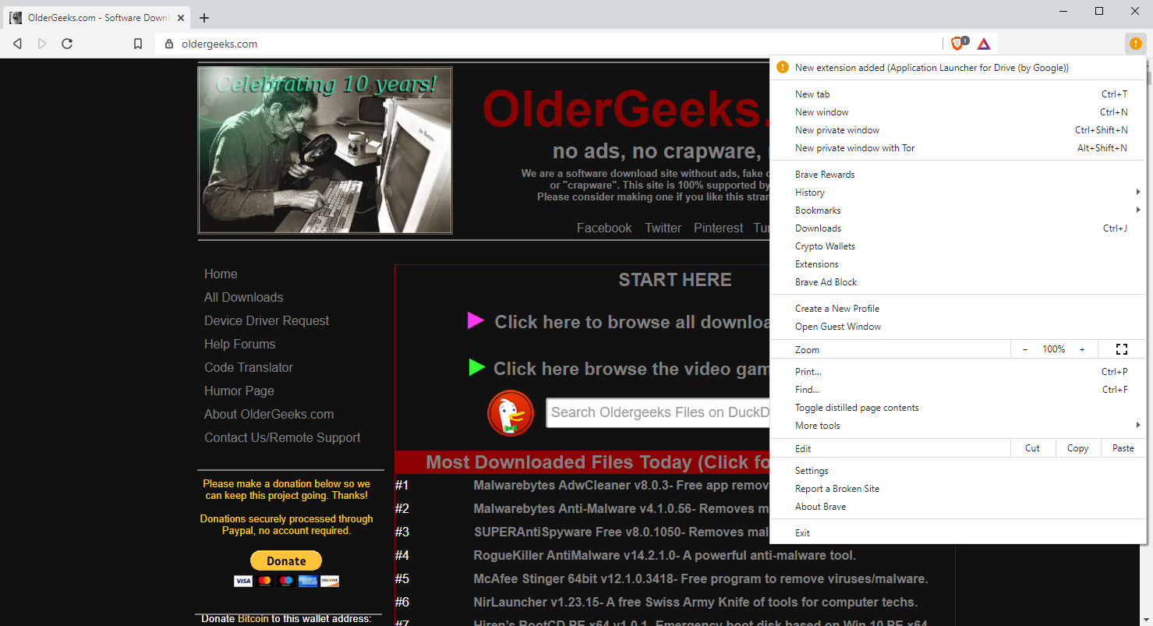1153x626 pixels.
Task: Choose New private window with Tor
Action: tap(958, 148)
